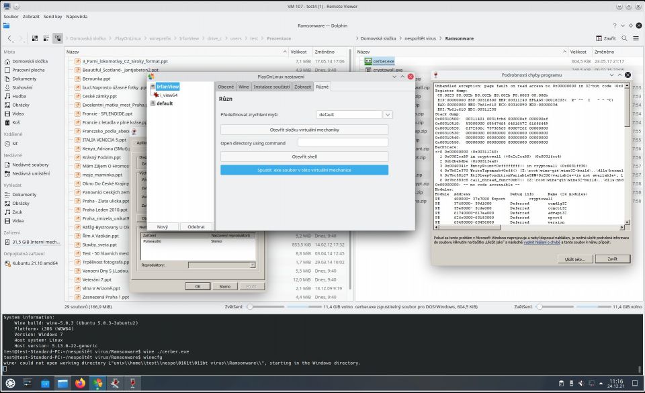Viewport: 645px width, 393px height.
Task: Open Nedávné soubory in sidebar
Action: point(30,165)
